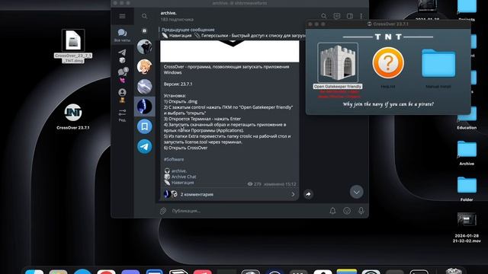The image size is (488, 274).
Task: Click paperclip attach file icon
Action: point(163,211)
